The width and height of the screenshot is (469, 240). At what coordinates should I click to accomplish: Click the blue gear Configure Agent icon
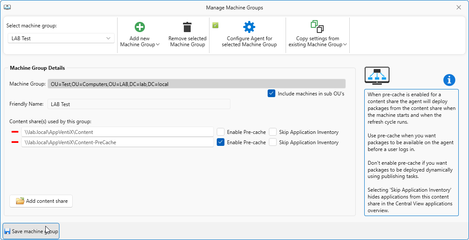point(249,27)
